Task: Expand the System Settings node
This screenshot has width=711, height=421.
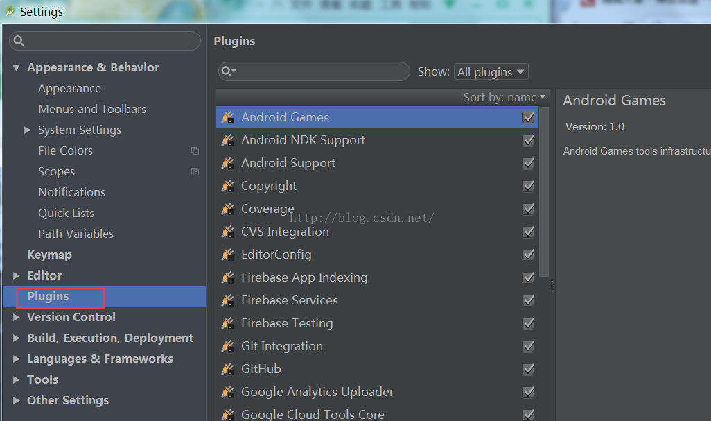Action: tap(27, 130)
